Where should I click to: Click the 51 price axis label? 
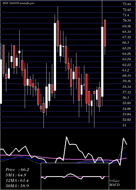(125, 125)
